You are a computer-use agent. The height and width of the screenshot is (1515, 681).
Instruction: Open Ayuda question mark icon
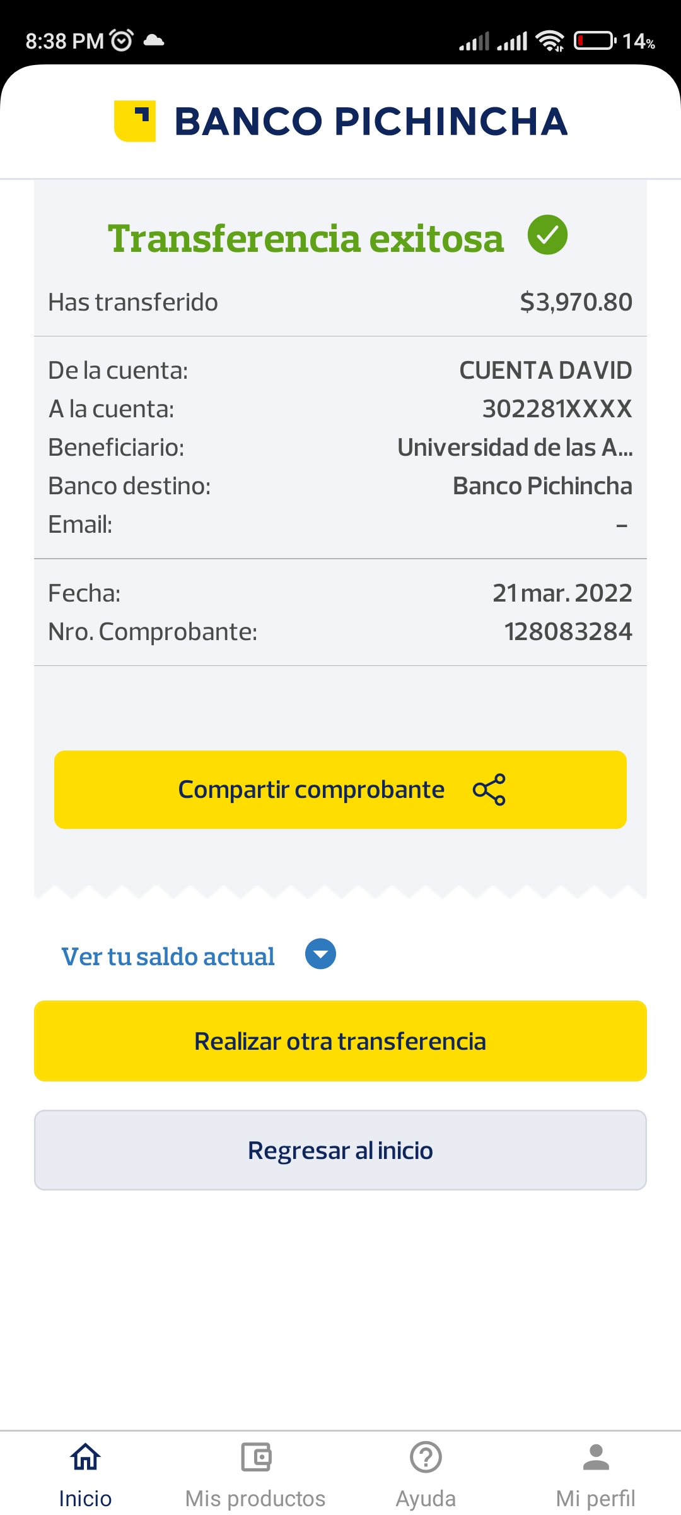pyautogui.click(x=426, y=1458)
